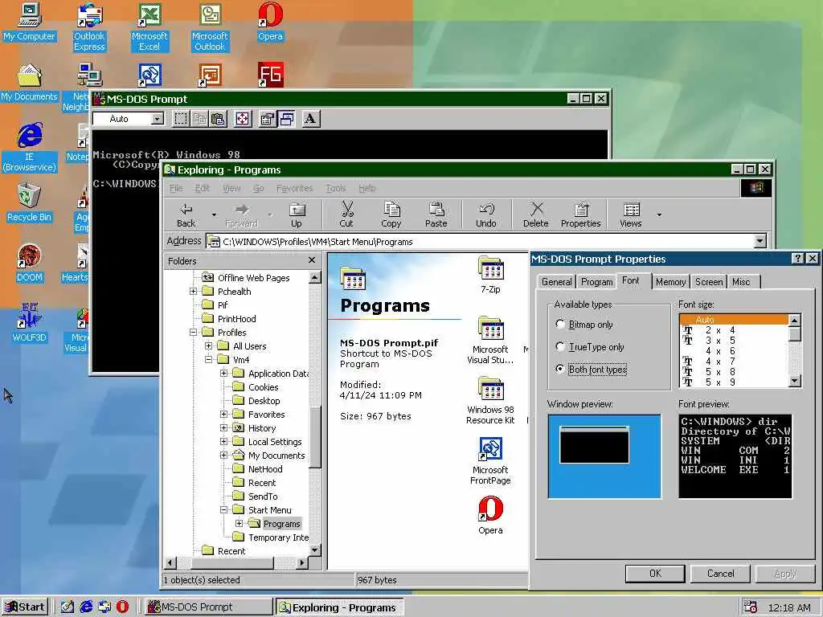Select the Both font types radio button

(560, 369)
